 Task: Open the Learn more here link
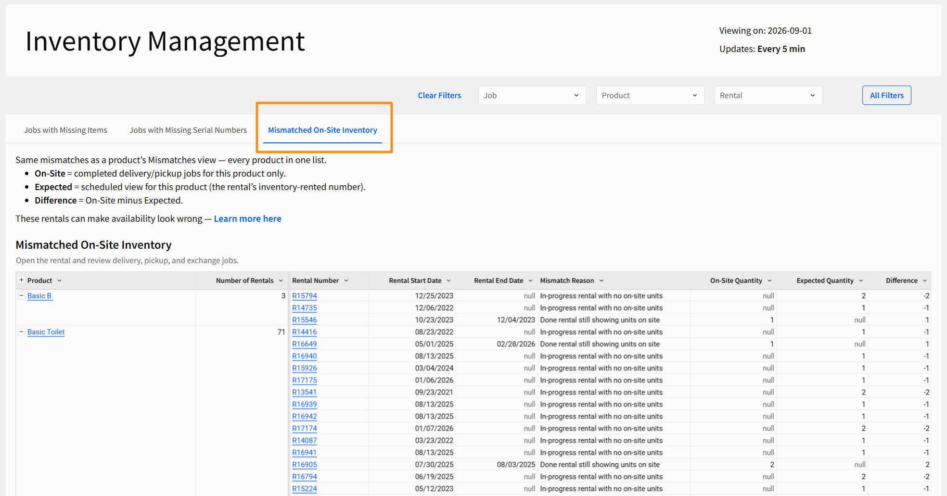[247, 218]
